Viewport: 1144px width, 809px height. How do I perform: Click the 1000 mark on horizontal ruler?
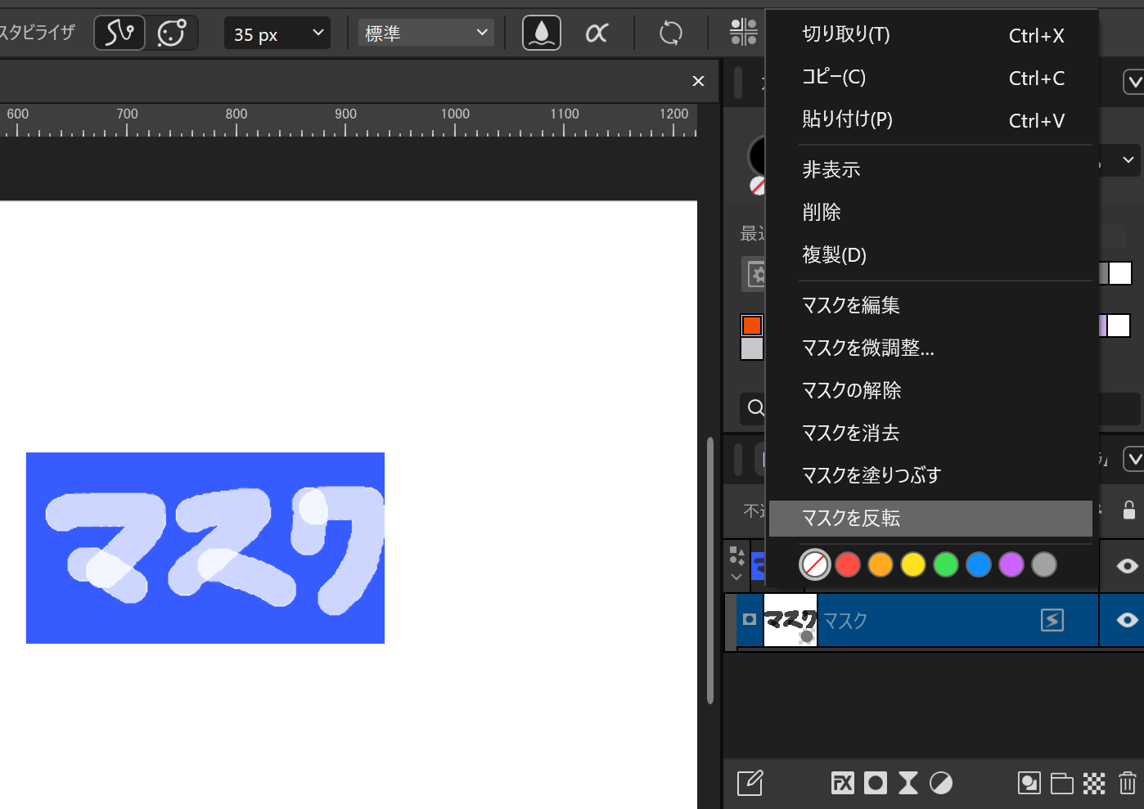455,114
